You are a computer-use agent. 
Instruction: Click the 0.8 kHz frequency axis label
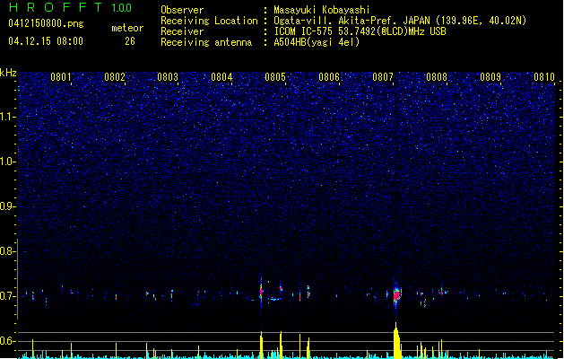pos(8,251)
